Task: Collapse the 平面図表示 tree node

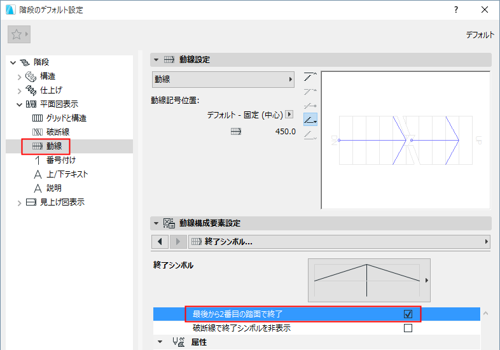Action: click(20, 104)
